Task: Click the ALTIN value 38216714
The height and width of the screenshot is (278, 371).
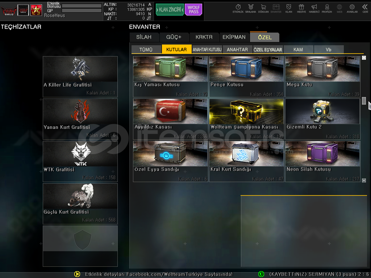Action: (136, 5)
